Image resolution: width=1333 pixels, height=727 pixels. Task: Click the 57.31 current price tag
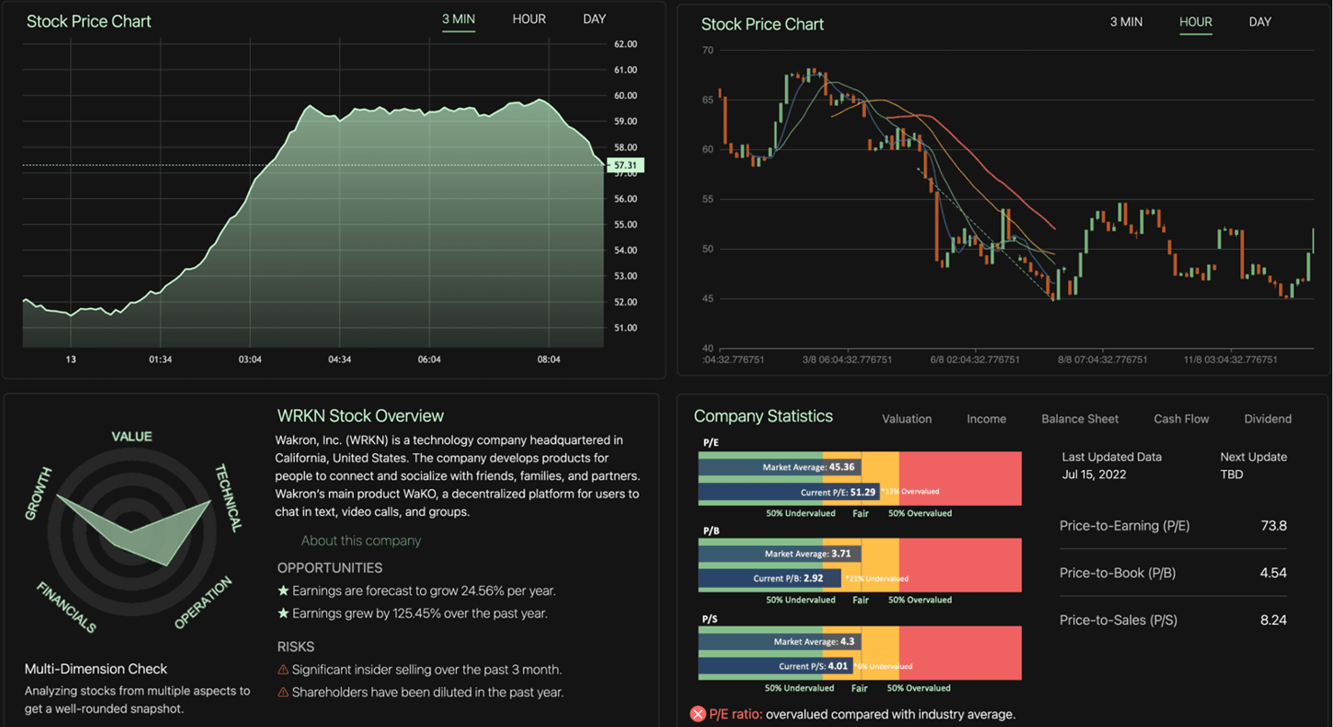click(x=625, y=165)
